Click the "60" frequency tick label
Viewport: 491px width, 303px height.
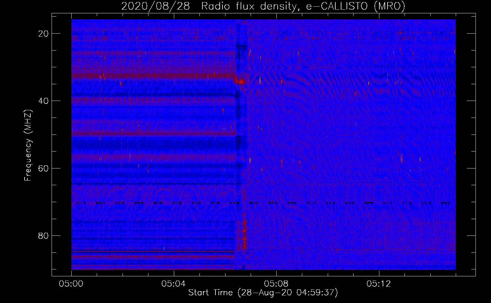[43, 168]
